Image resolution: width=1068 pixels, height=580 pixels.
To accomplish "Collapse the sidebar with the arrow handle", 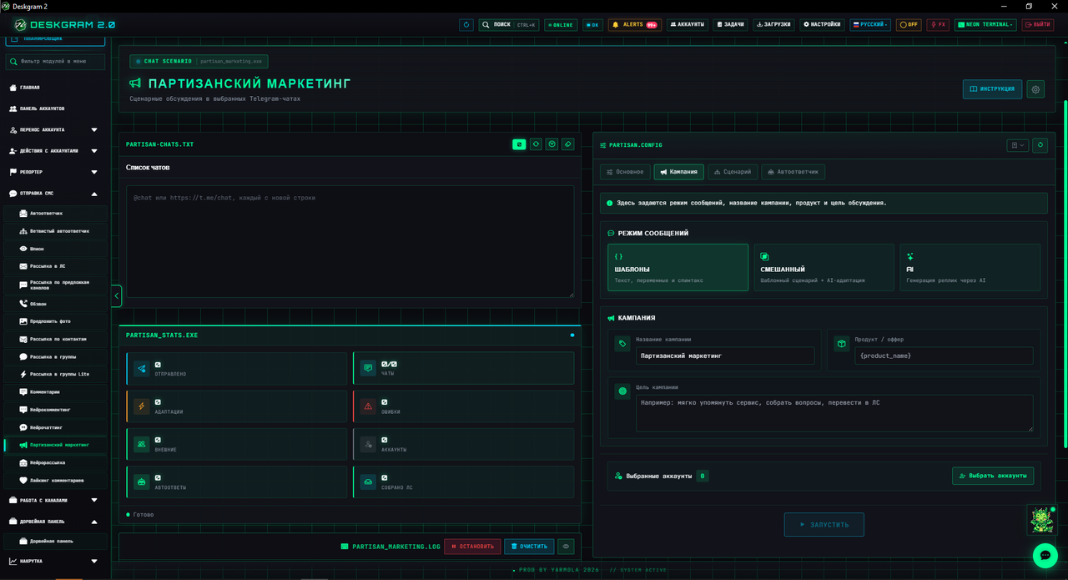I will tap(116, 295).
